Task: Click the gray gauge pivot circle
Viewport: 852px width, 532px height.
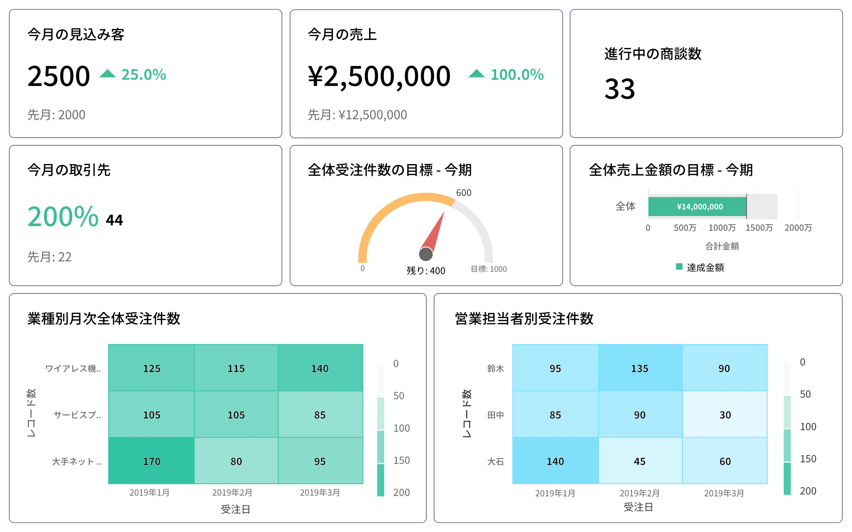Action: [426, 254]
